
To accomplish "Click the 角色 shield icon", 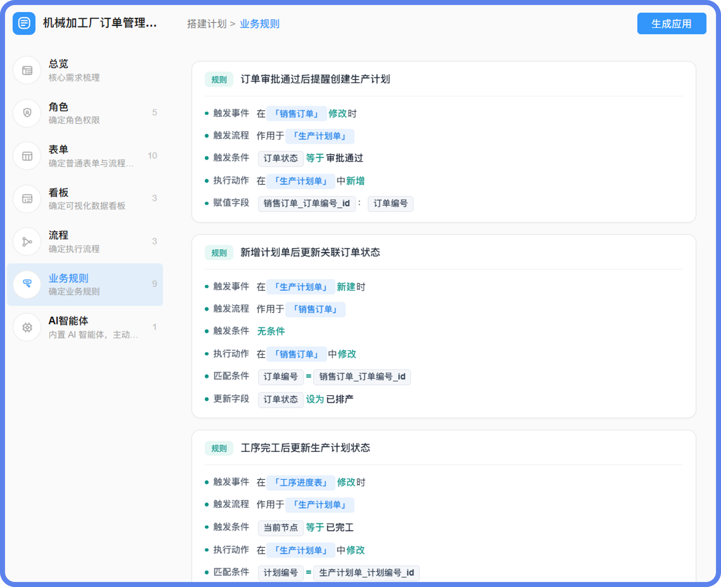I will pos(27,113).
